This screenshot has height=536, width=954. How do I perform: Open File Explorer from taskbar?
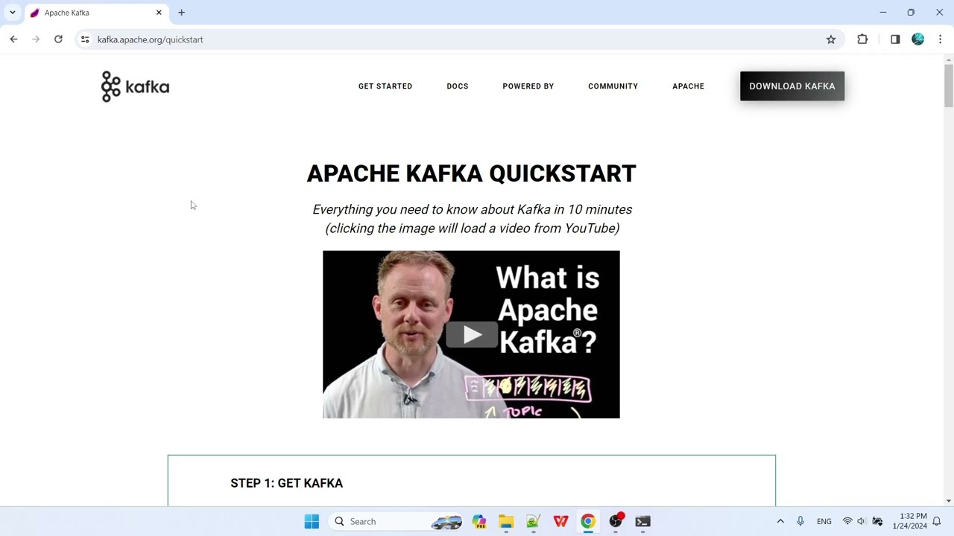(506, 522)
